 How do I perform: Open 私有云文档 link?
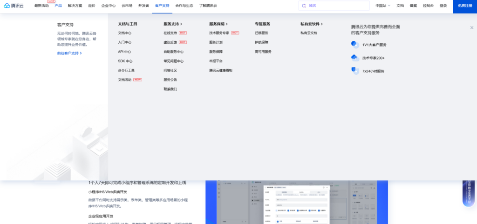[309, 33]
